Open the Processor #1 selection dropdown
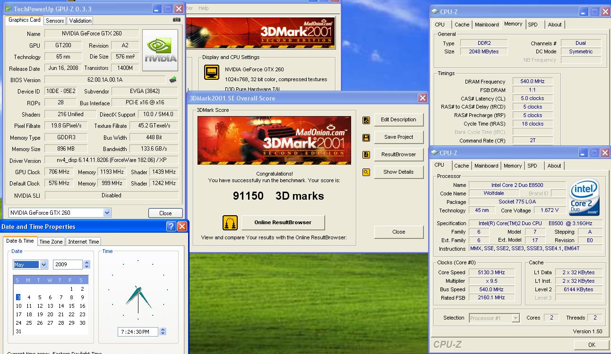This screenshot has width=611, height=354. 516,318
